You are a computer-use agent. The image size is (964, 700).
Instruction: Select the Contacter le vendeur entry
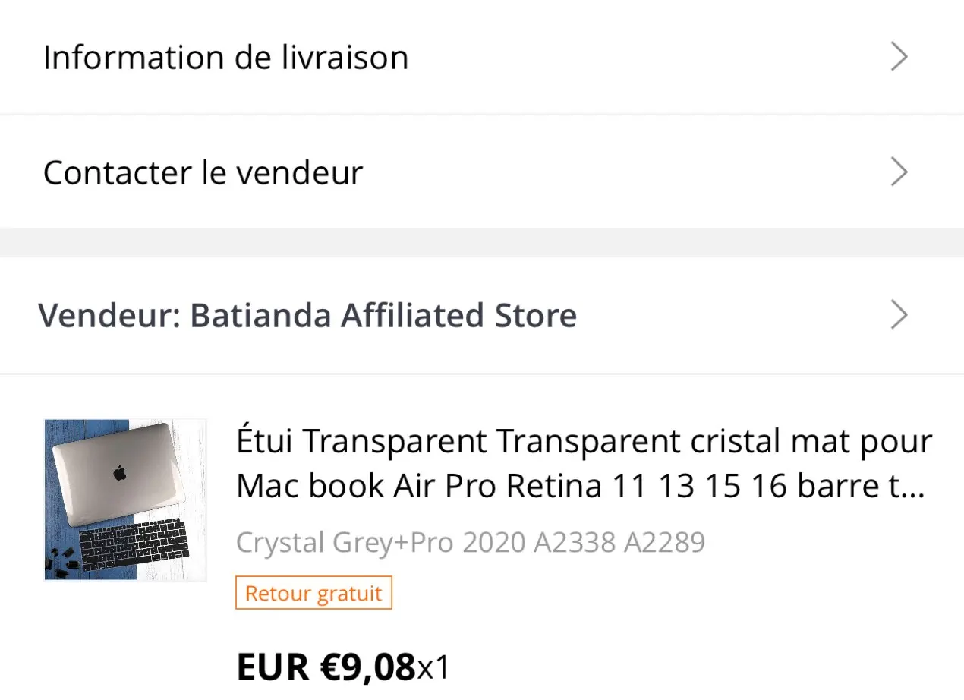click(x=203, y=173)
